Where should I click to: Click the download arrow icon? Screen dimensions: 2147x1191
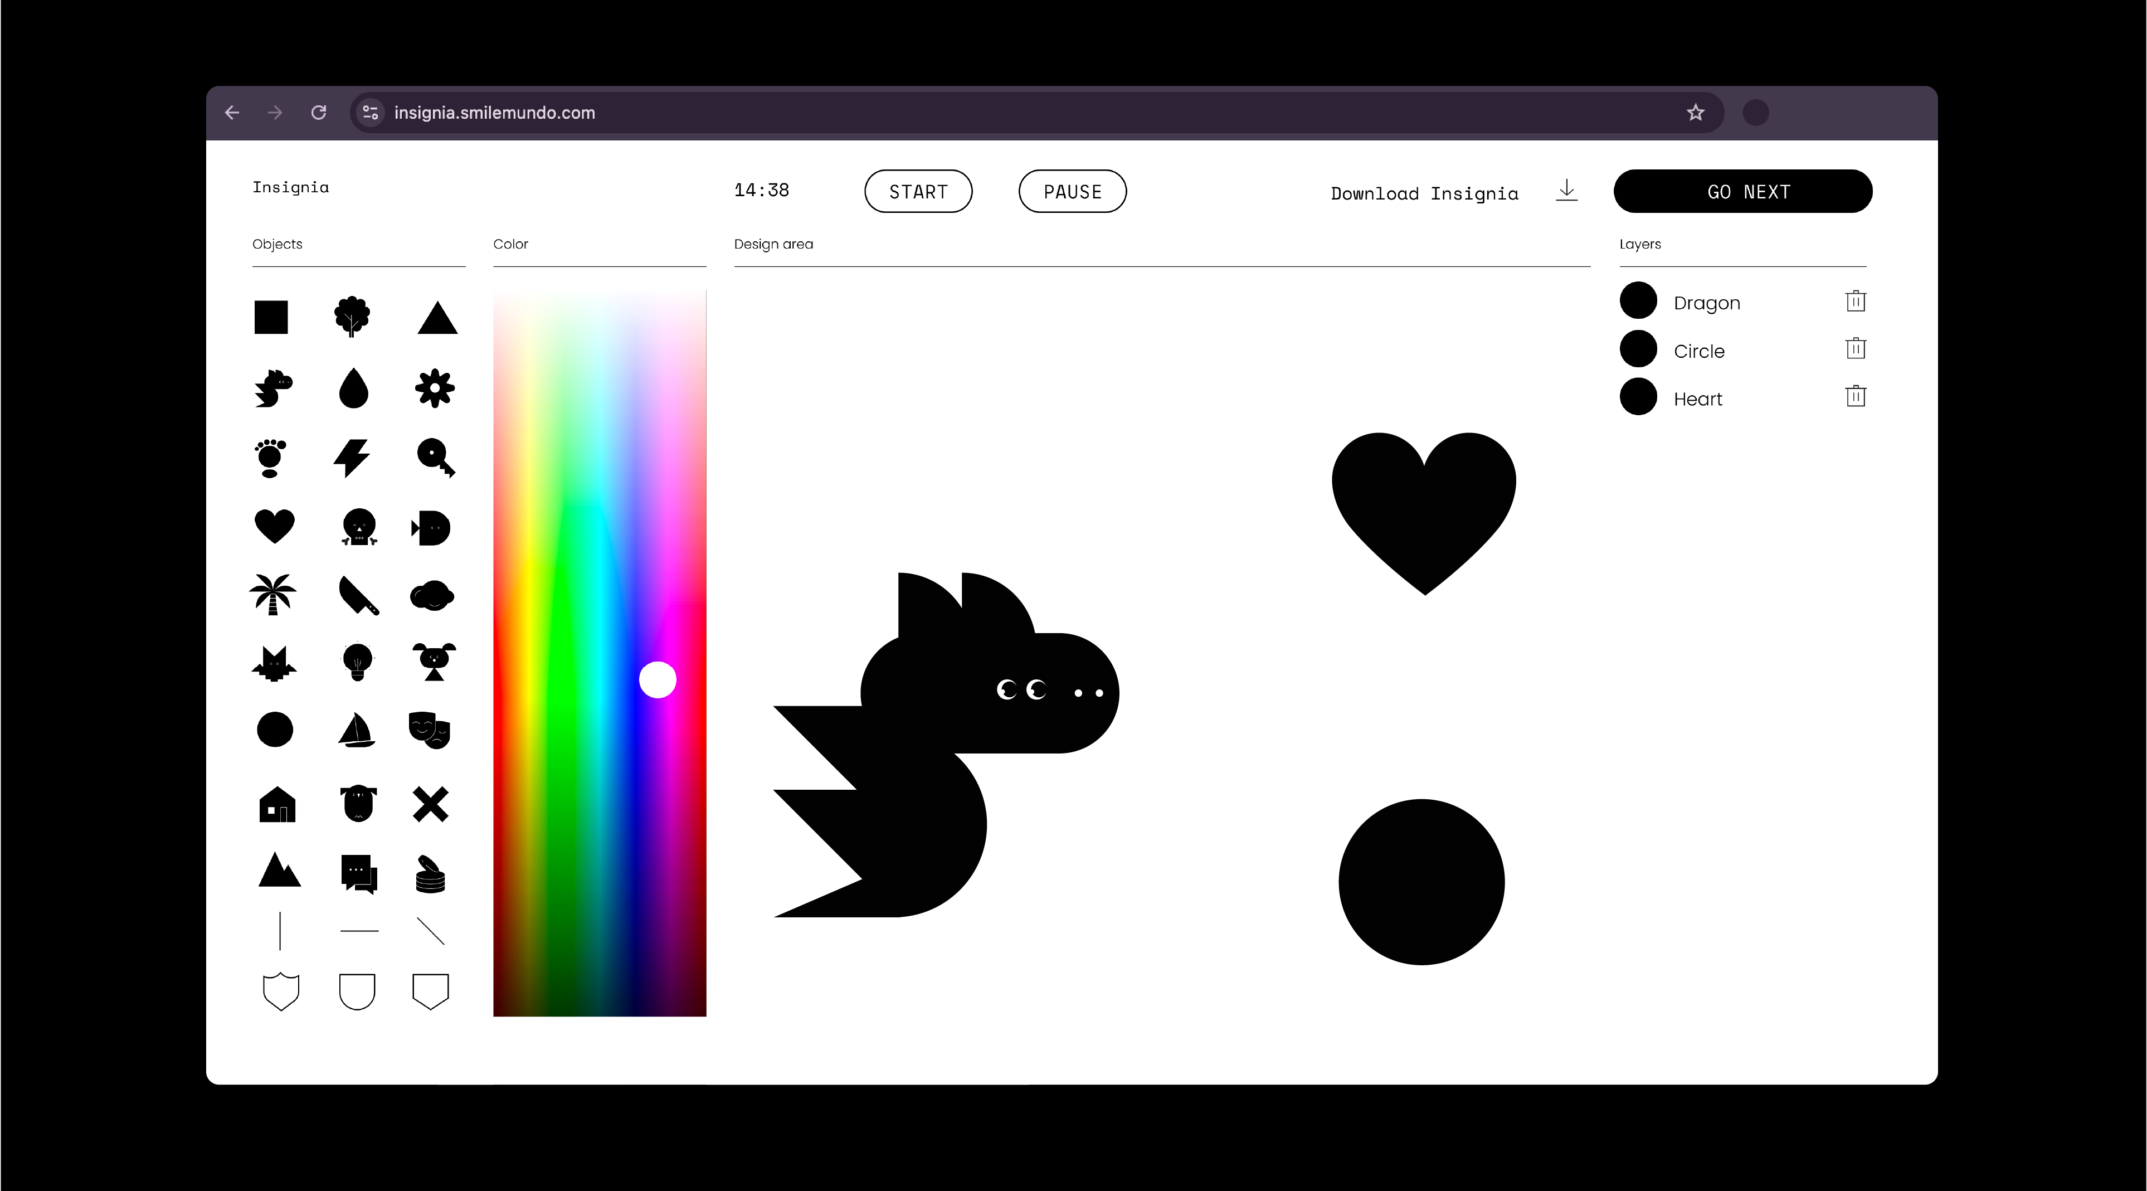(x=1567, y=191)
